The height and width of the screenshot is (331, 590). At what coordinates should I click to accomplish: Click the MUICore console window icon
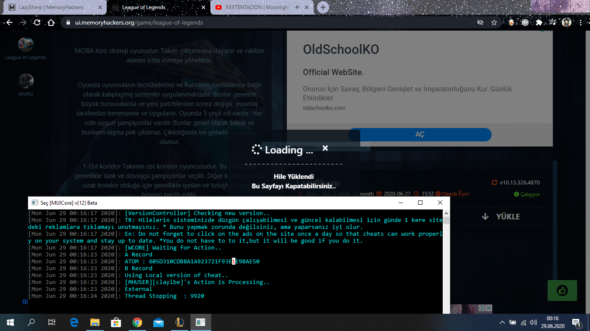(x=34, y=203)
